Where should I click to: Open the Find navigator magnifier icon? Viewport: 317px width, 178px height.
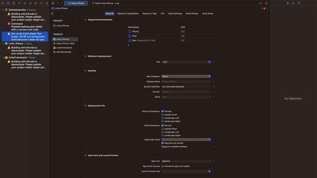tap(19, 3)
